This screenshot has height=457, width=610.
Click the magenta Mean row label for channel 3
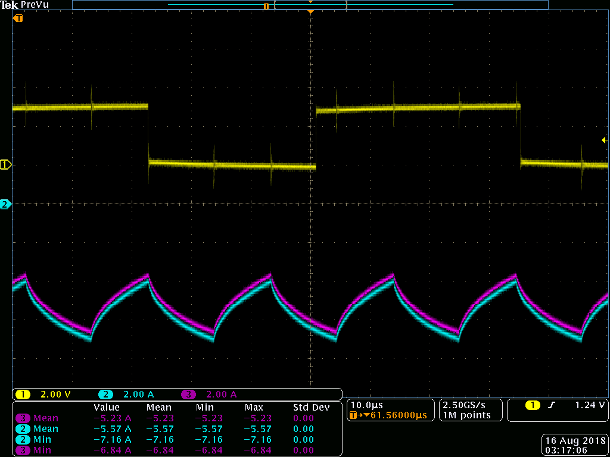(46, 418)
